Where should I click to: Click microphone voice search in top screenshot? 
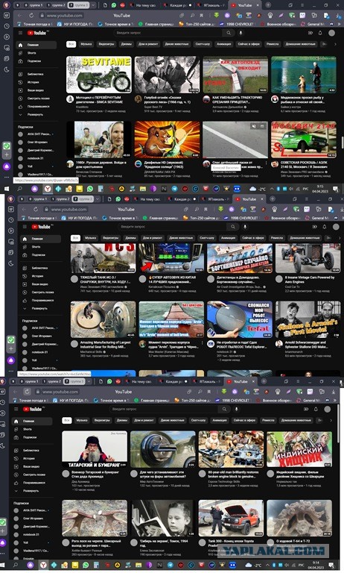click(x=241, y=33)
